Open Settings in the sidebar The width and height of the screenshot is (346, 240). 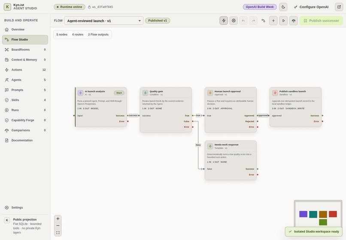(25, 207)
